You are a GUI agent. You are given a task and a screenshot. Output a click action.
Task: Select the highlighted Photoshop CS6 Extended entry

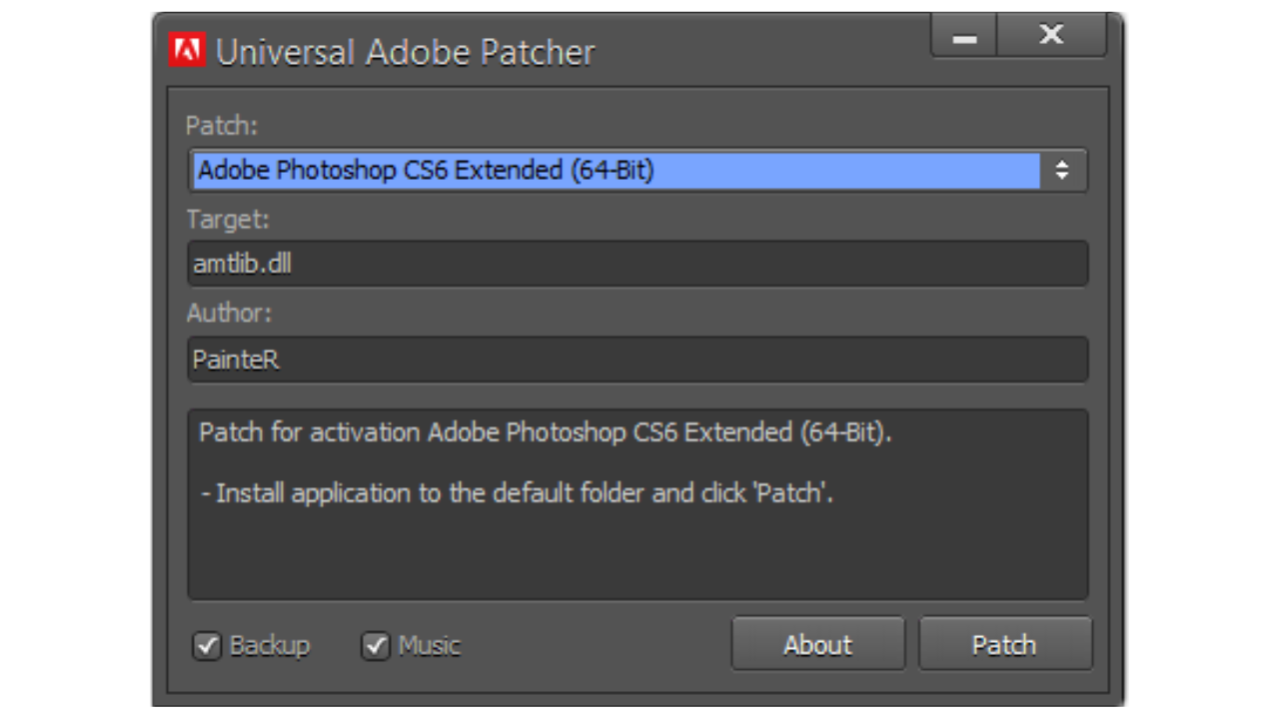tap(427, 171)
